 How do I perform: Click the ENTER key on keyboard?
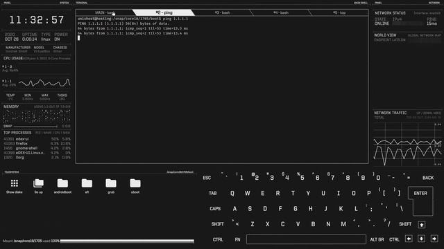pyautogui.click(x=420, y=201)
